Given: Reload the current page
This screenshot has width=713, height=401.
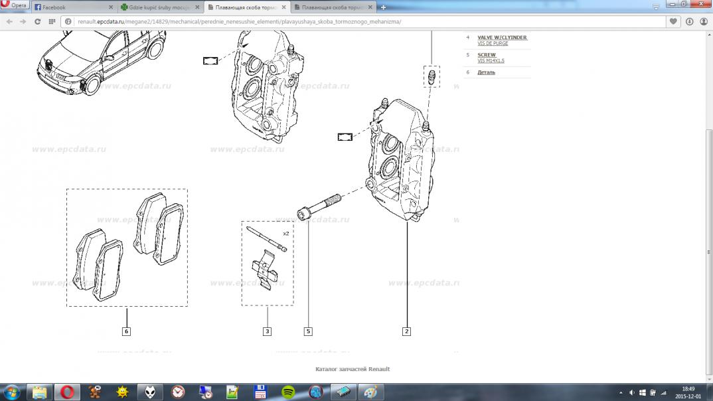Looking at the screenshot, I should pos(37,21).
